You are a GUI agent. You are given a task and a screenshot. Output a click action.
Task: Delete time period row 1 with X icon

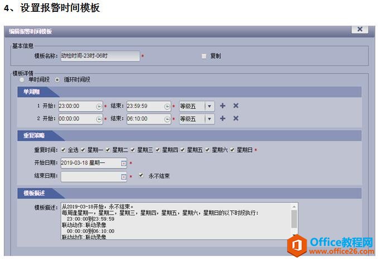click(x=236, y=105)
